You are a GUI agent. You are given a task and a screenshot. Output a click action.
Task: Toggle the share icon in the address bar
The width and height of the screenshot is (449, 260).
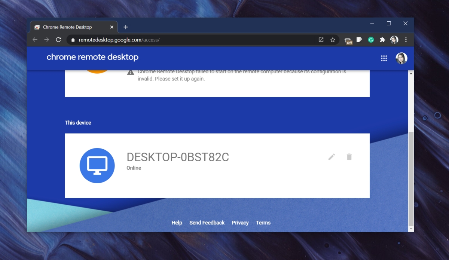[321, 39]
